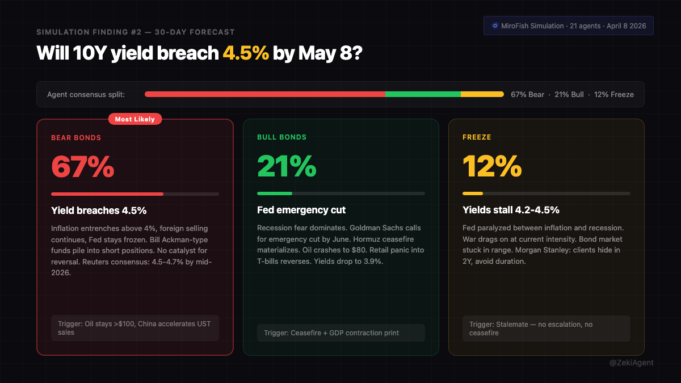
Task: Click the Bear card's oil and China trigger box
Action: (135, 328)
